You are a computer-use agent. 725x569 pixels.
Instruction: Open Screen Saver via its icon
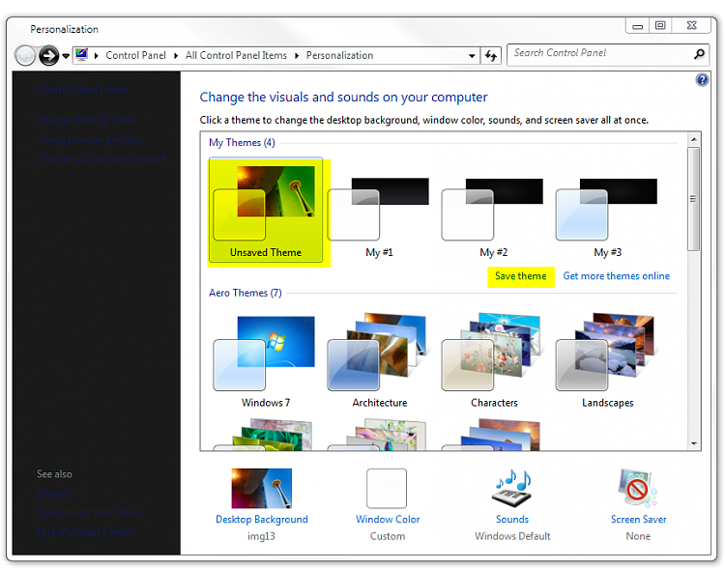pyautogui.click(x=638, y=489)
